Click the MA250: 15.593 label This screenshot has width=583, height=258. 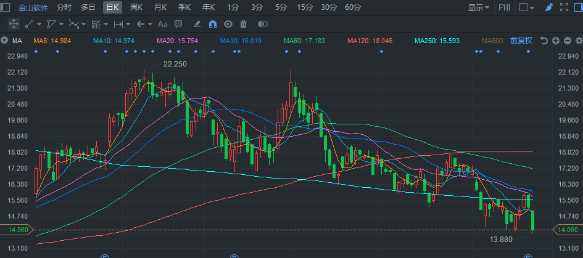tap(437, 41)
